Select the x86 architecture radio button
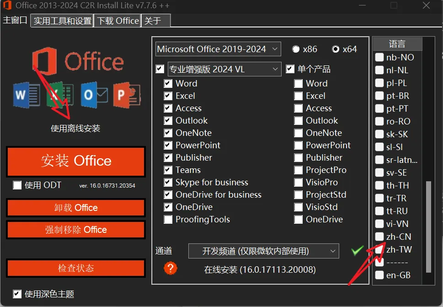The image size is (443, 307). [x=296, y=49]
